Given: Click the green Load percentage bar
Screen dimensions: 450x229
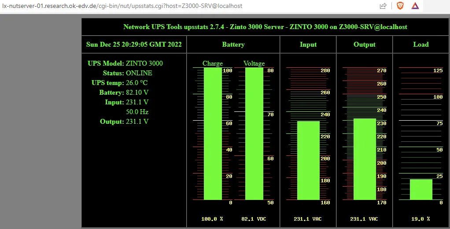Looking at the screenshot, I should (421, 190).
